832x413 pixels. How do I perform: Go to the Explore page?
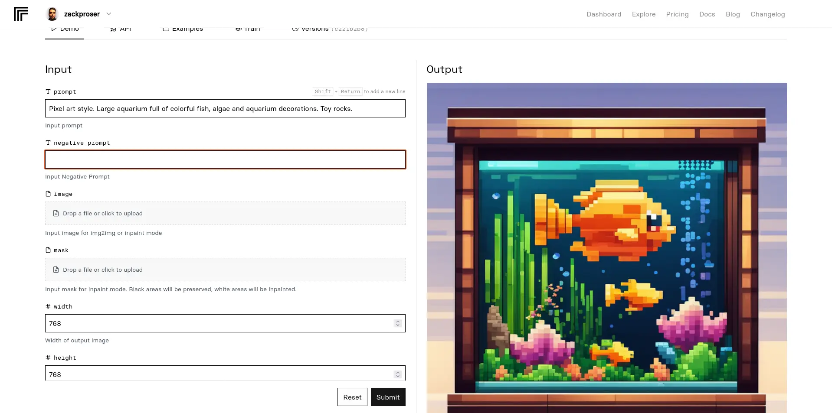[x=643, y=14]
